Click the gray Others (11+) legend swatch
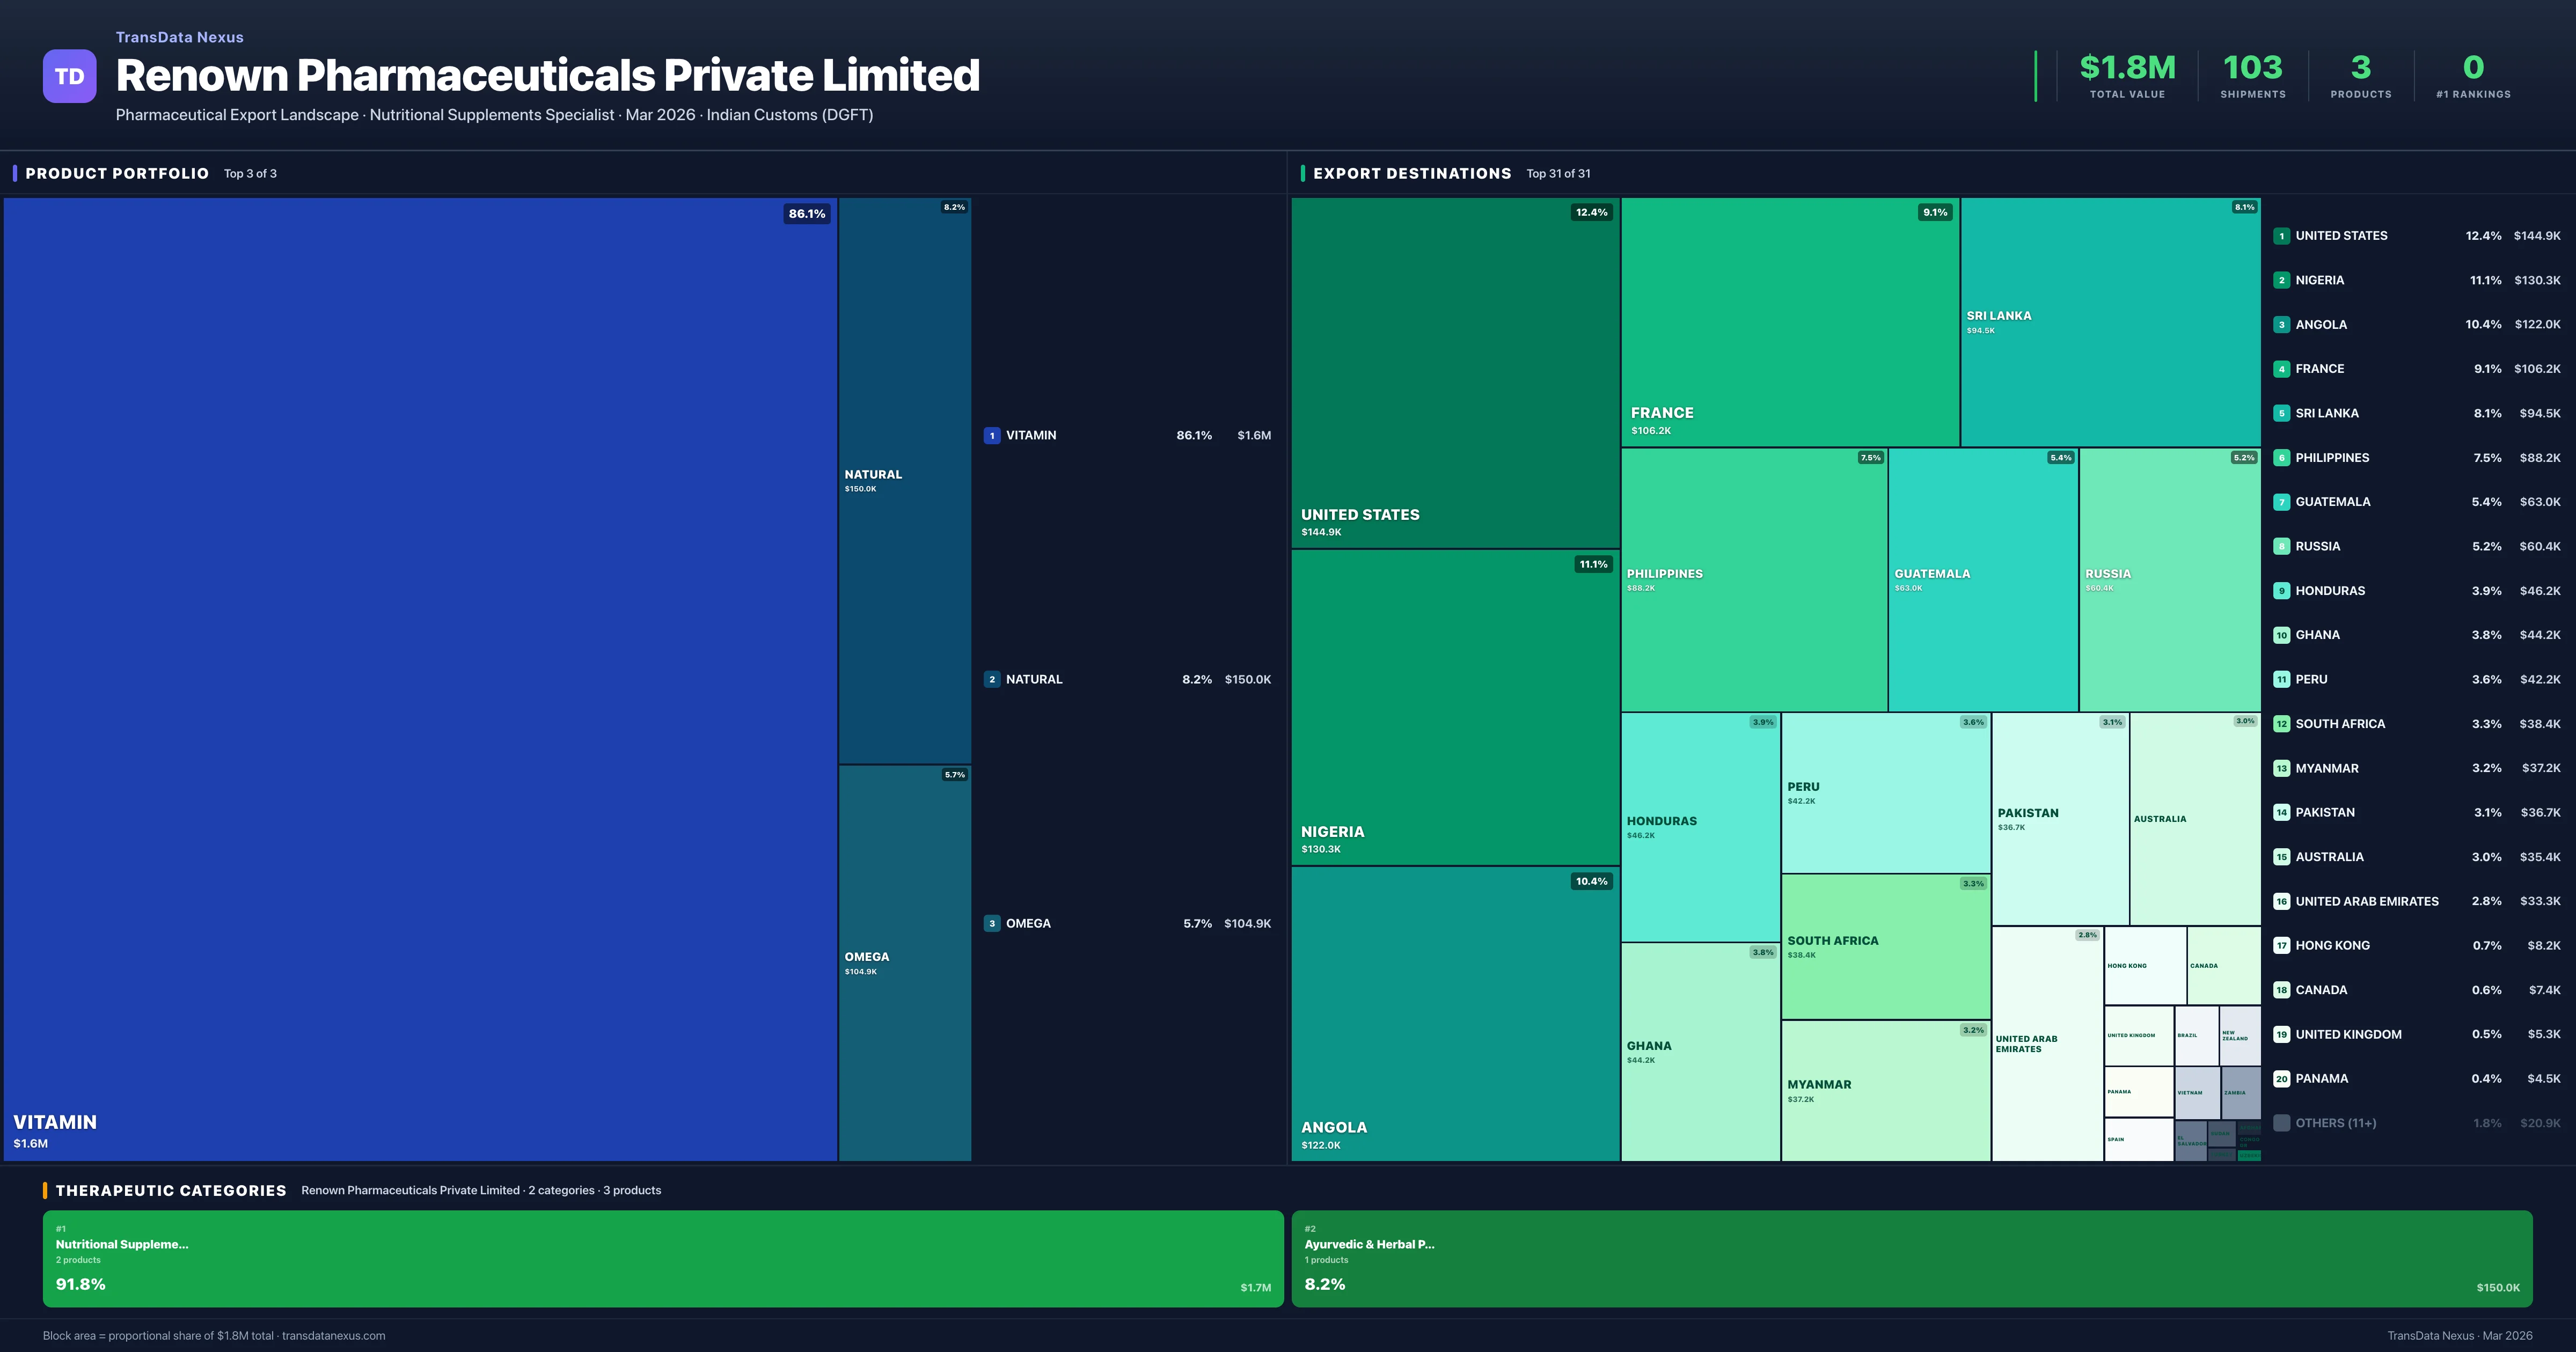This screenshot has height=1352, width=2576. [2281, 1123]
